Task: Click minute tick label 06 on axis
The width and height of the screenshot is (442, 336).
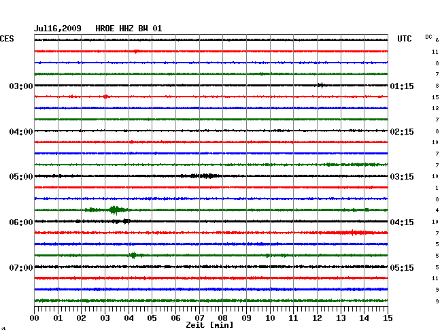Action: pos(175,318)
